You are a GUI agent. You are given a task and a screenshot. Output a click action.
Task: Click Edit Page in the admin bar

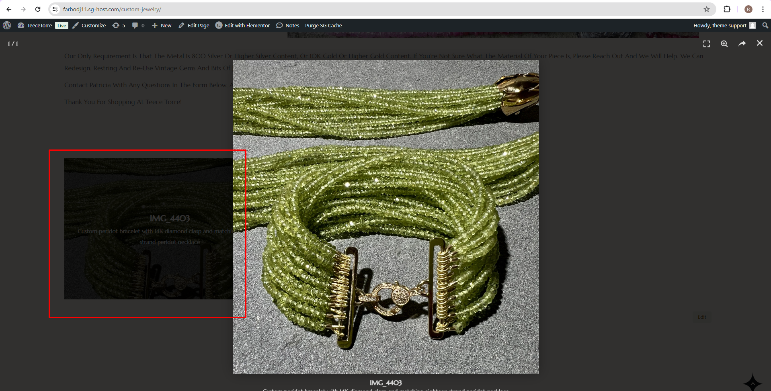(194, 25)
